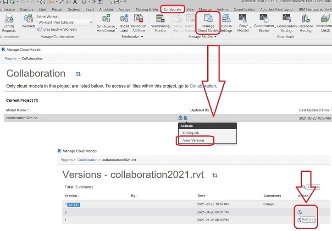
Task: Restore version 2 using its clock icon
Action: (299, 212)
